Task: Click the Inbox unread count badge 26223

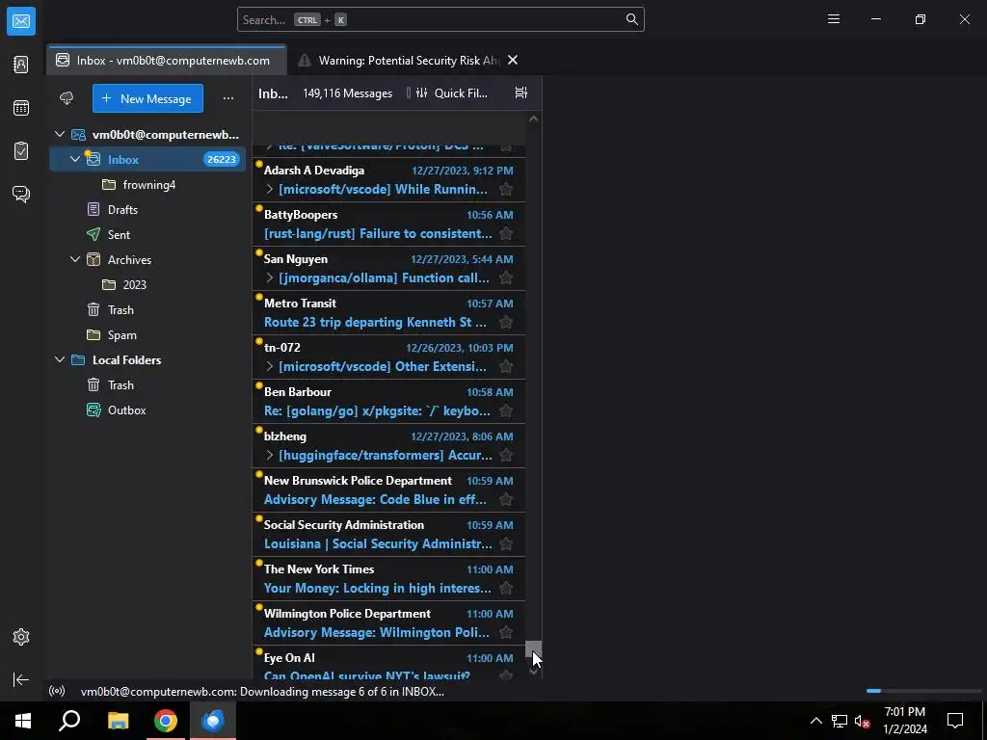Action: [222, 159]
